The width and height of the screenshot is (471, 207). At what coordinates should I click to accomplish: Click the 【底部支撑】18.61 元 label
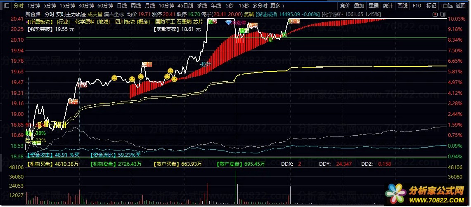[177, 29]
